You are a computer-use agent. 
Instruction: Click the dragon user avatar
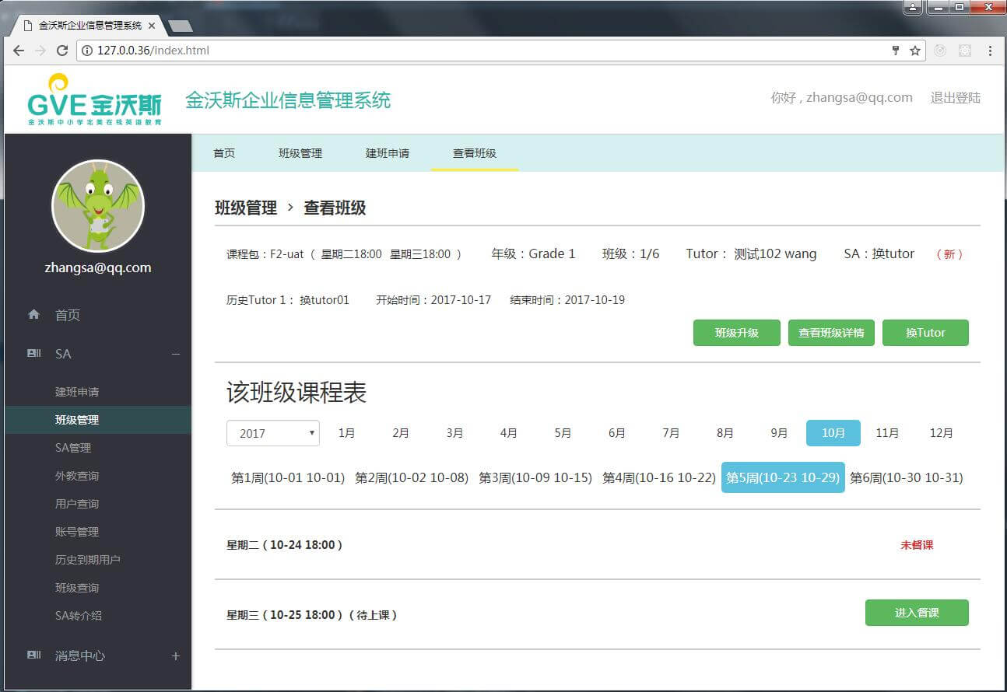tap(98, 206)
